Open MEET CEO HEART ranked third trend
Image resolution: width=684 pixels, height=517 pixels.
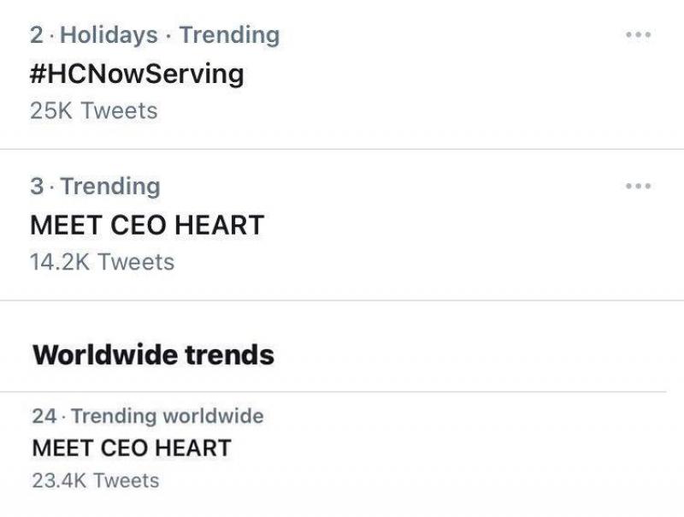147,224
